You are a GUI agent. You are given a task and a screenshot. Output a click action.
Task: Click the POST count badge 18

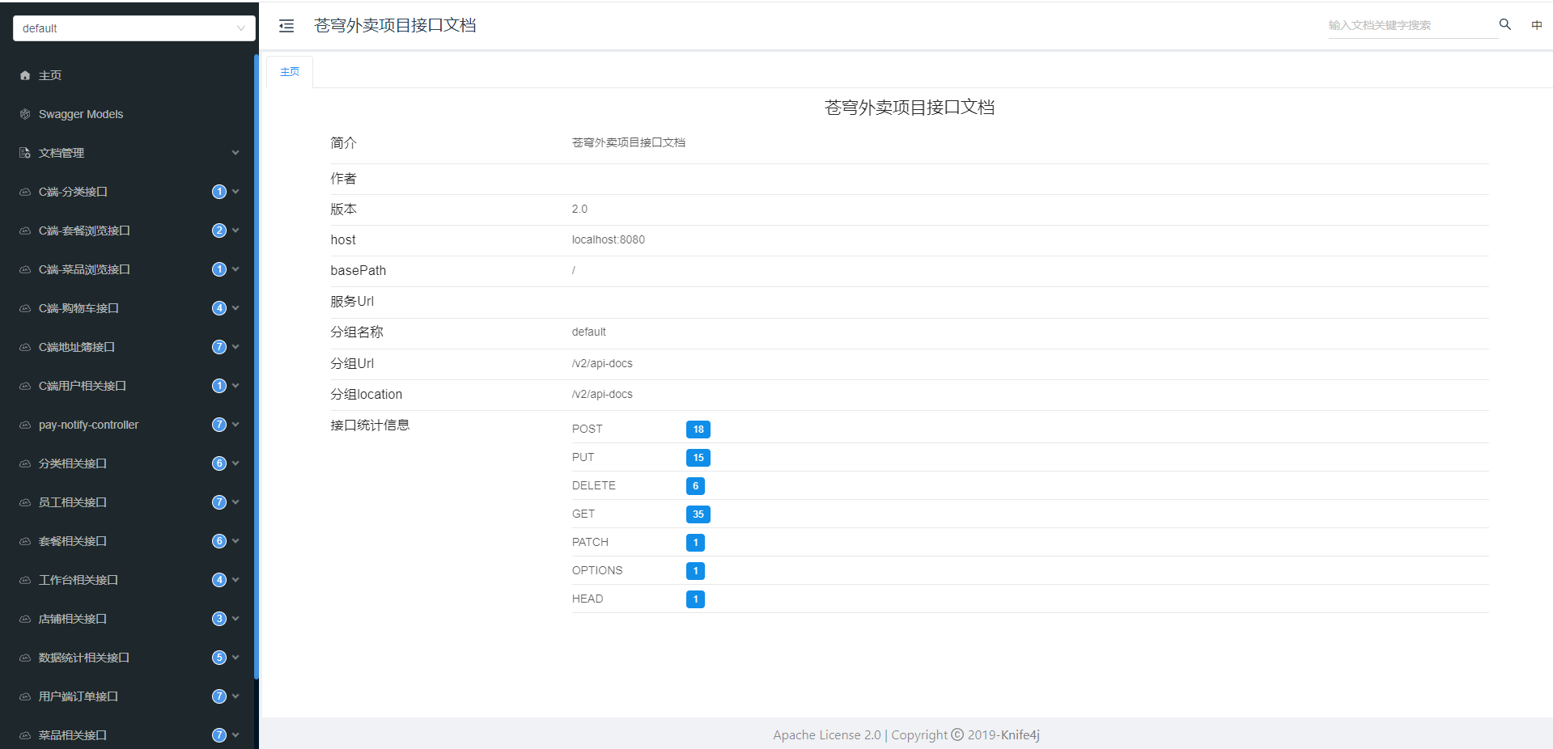(698, 430)
